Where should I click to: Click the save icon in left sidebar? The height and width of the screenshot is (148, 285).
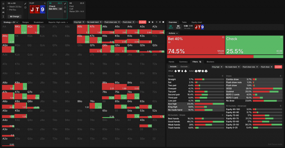(3, 8)
